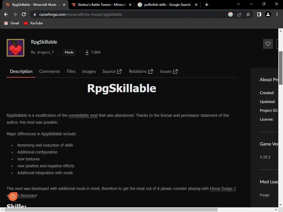The height and width of the screenshot is (212, 283).
Task: Click the 'Project ID:' label in sidebar
Action: click(x=269, y=110)
